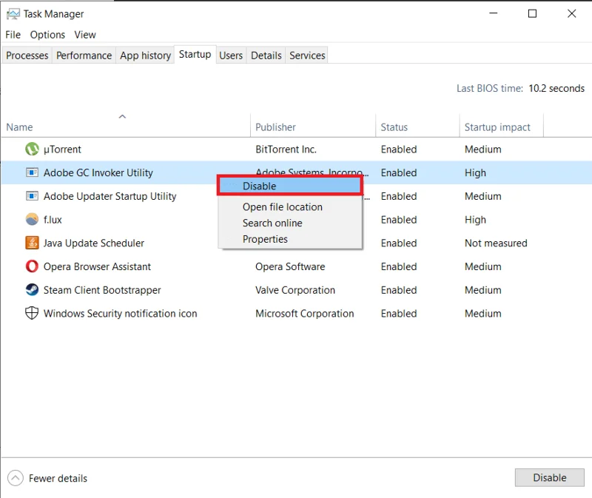The image size is (592, 498).
Task: Click Opera Software publisher cell
Action: click(290, 266)
